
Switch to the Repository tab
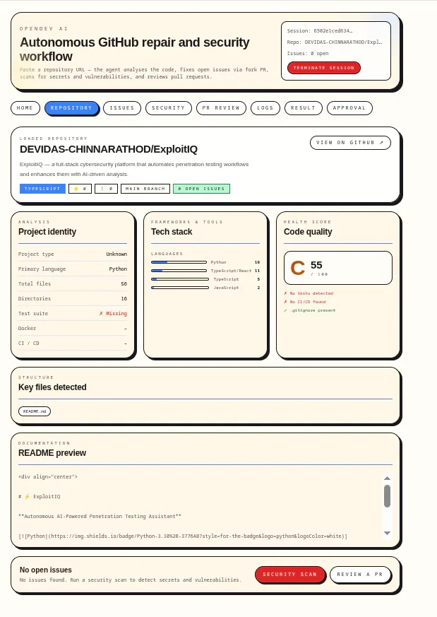click(71, 108)
